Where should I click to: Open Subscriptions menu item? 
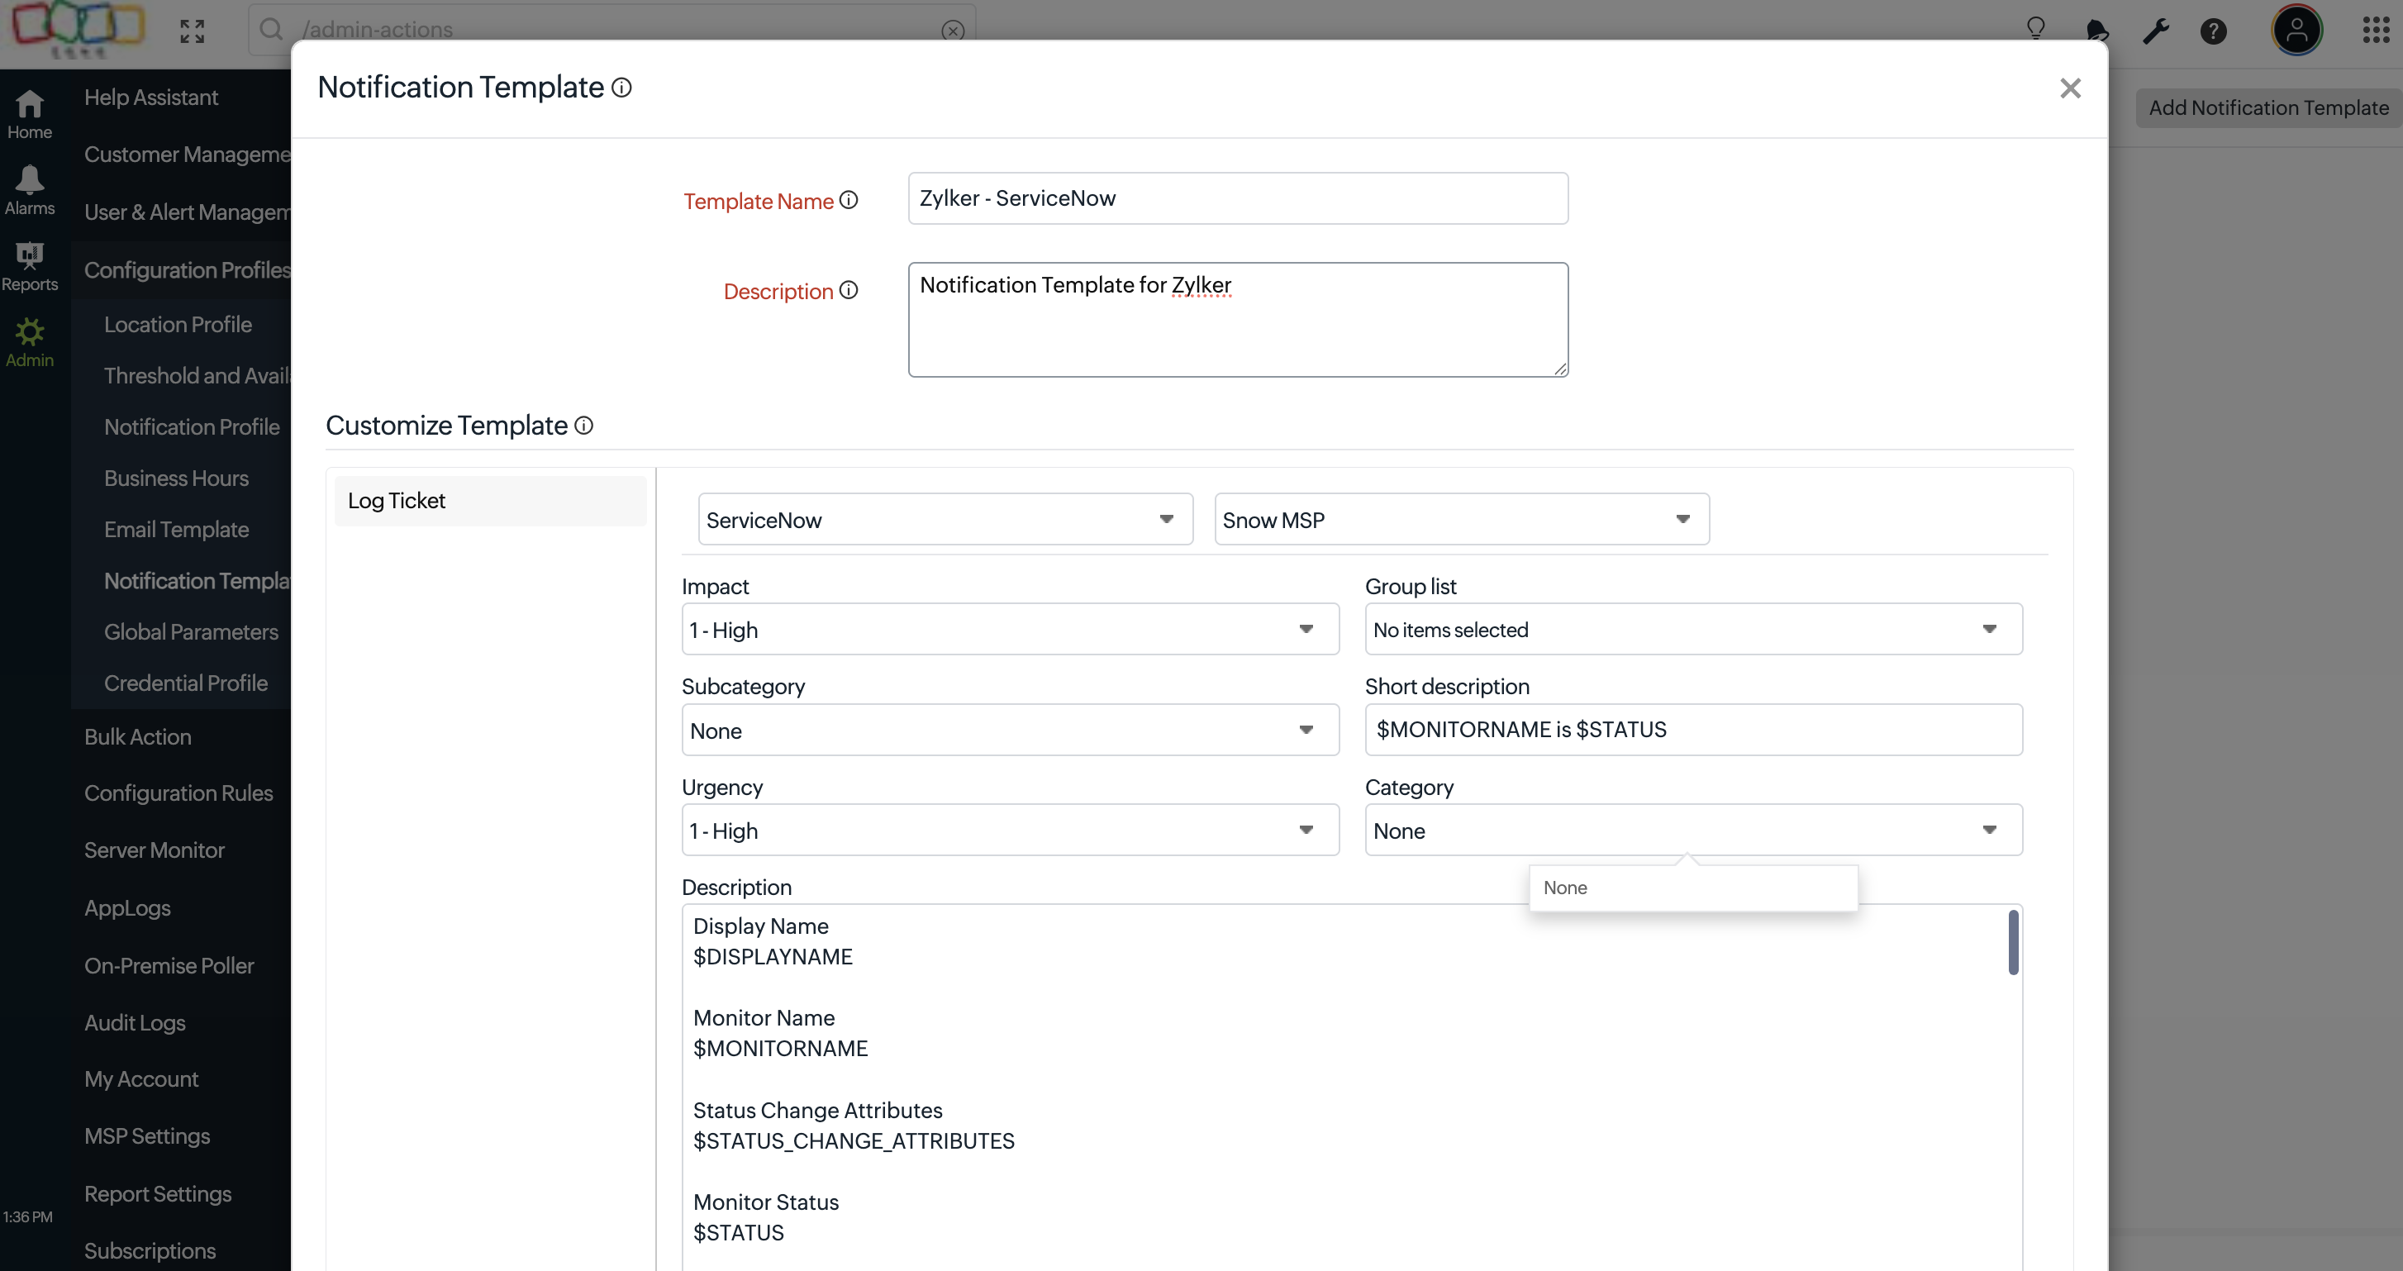pyautogui.click(x=150, y=1250)
